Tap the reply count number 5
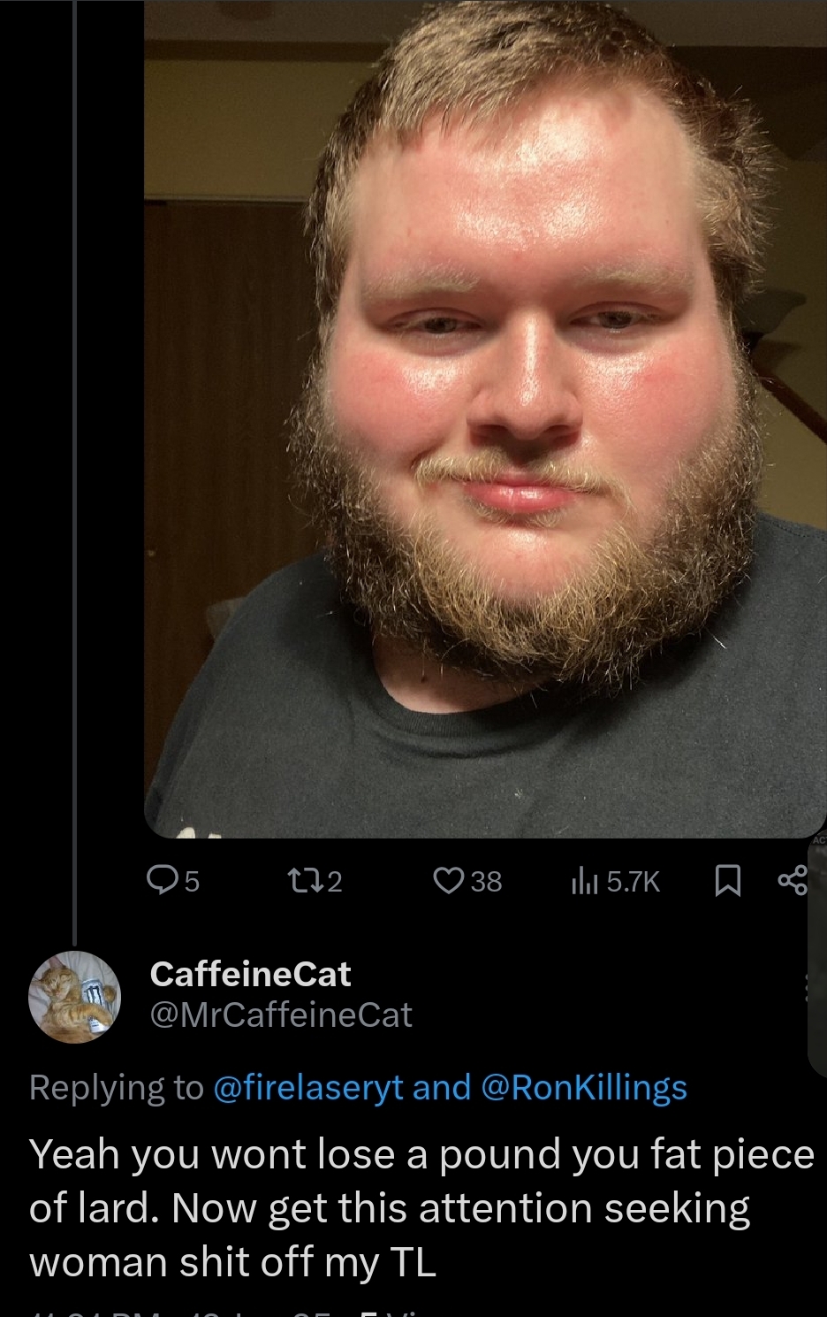The width and height of the screenshot is (827, 1317). point(192,881)
